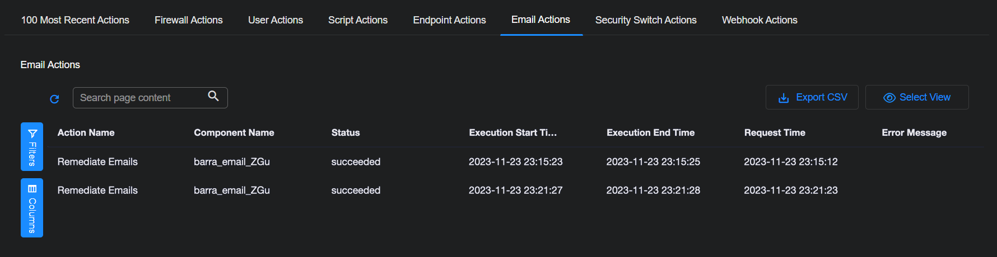This screenshot has height=257, width=997.
Task: Sort by Request Time column header
Action: click(774, 132)
